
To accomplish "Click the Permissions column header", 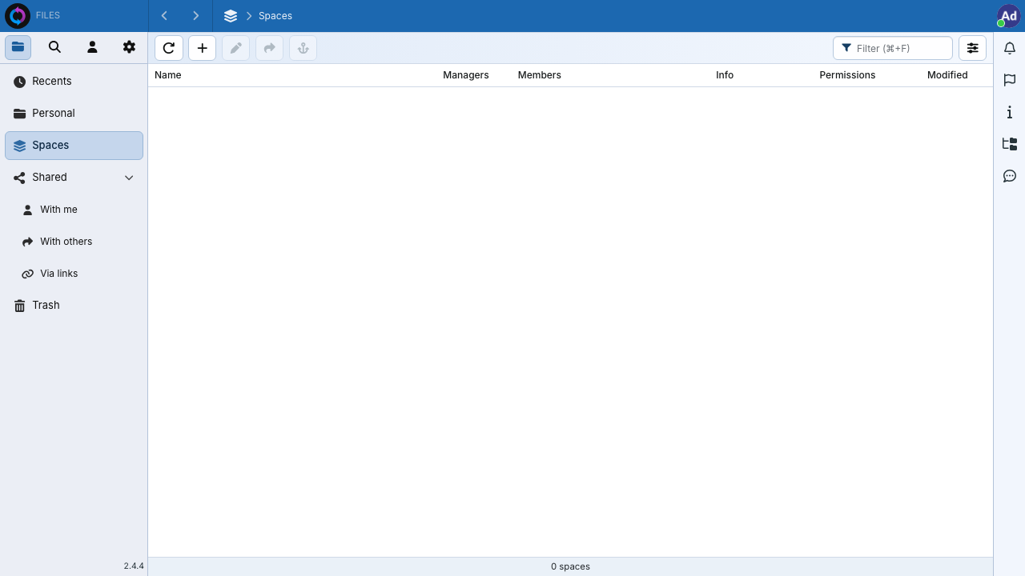I will pyautogui.click(x=847, y=75).
